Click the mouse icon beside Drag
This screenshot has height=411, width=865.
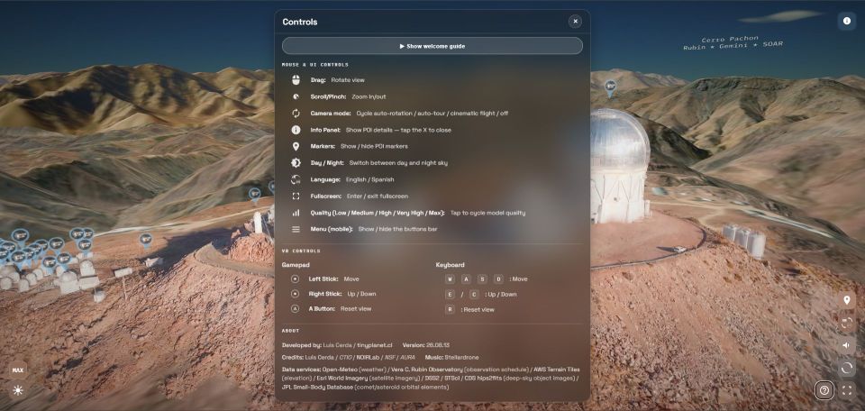[296, 80]
